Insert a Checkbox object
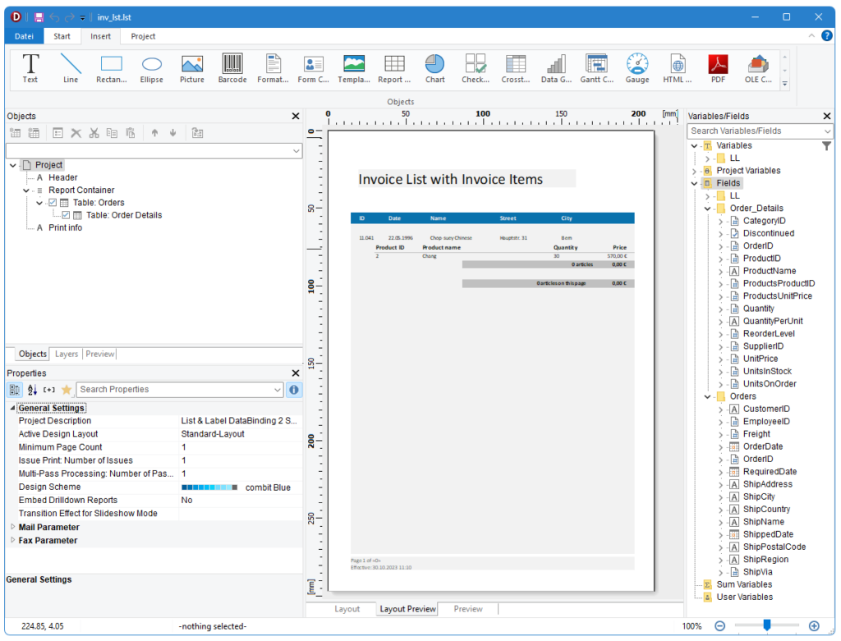This screenshot has height=641, width=841. point(476,68)
